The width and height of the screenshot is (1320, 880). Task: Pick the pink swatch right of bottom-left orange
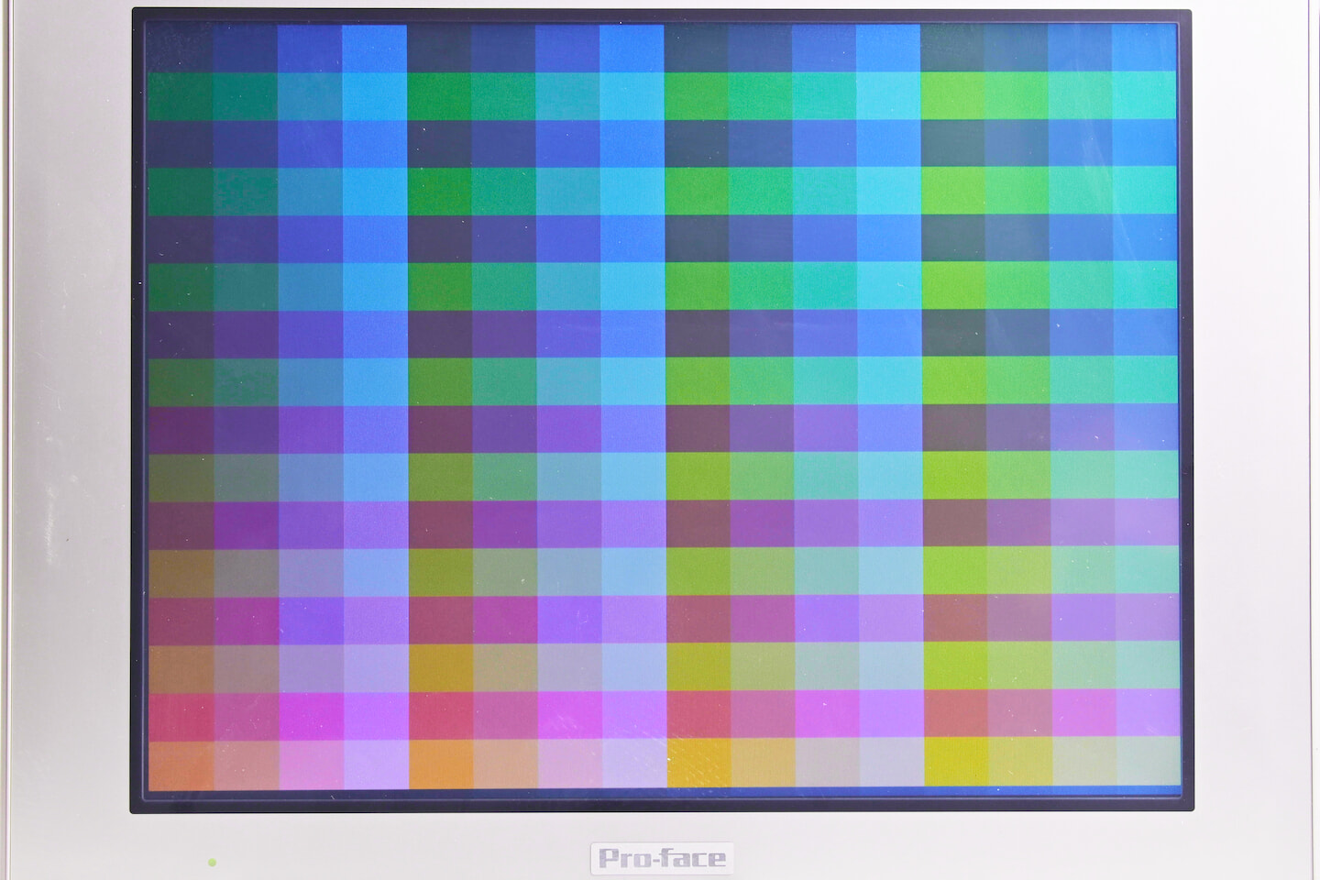tap(246, 764)
